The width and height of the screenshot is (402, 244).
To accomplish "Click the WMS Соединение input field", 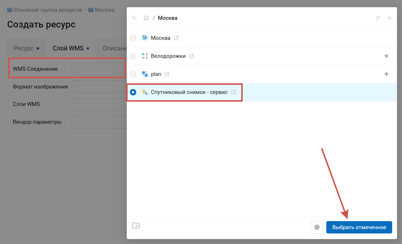I will 98,69.
